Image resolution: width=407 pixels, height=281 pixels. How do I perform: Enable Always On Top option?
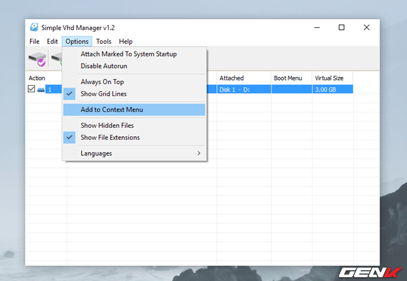pos(134,82)
